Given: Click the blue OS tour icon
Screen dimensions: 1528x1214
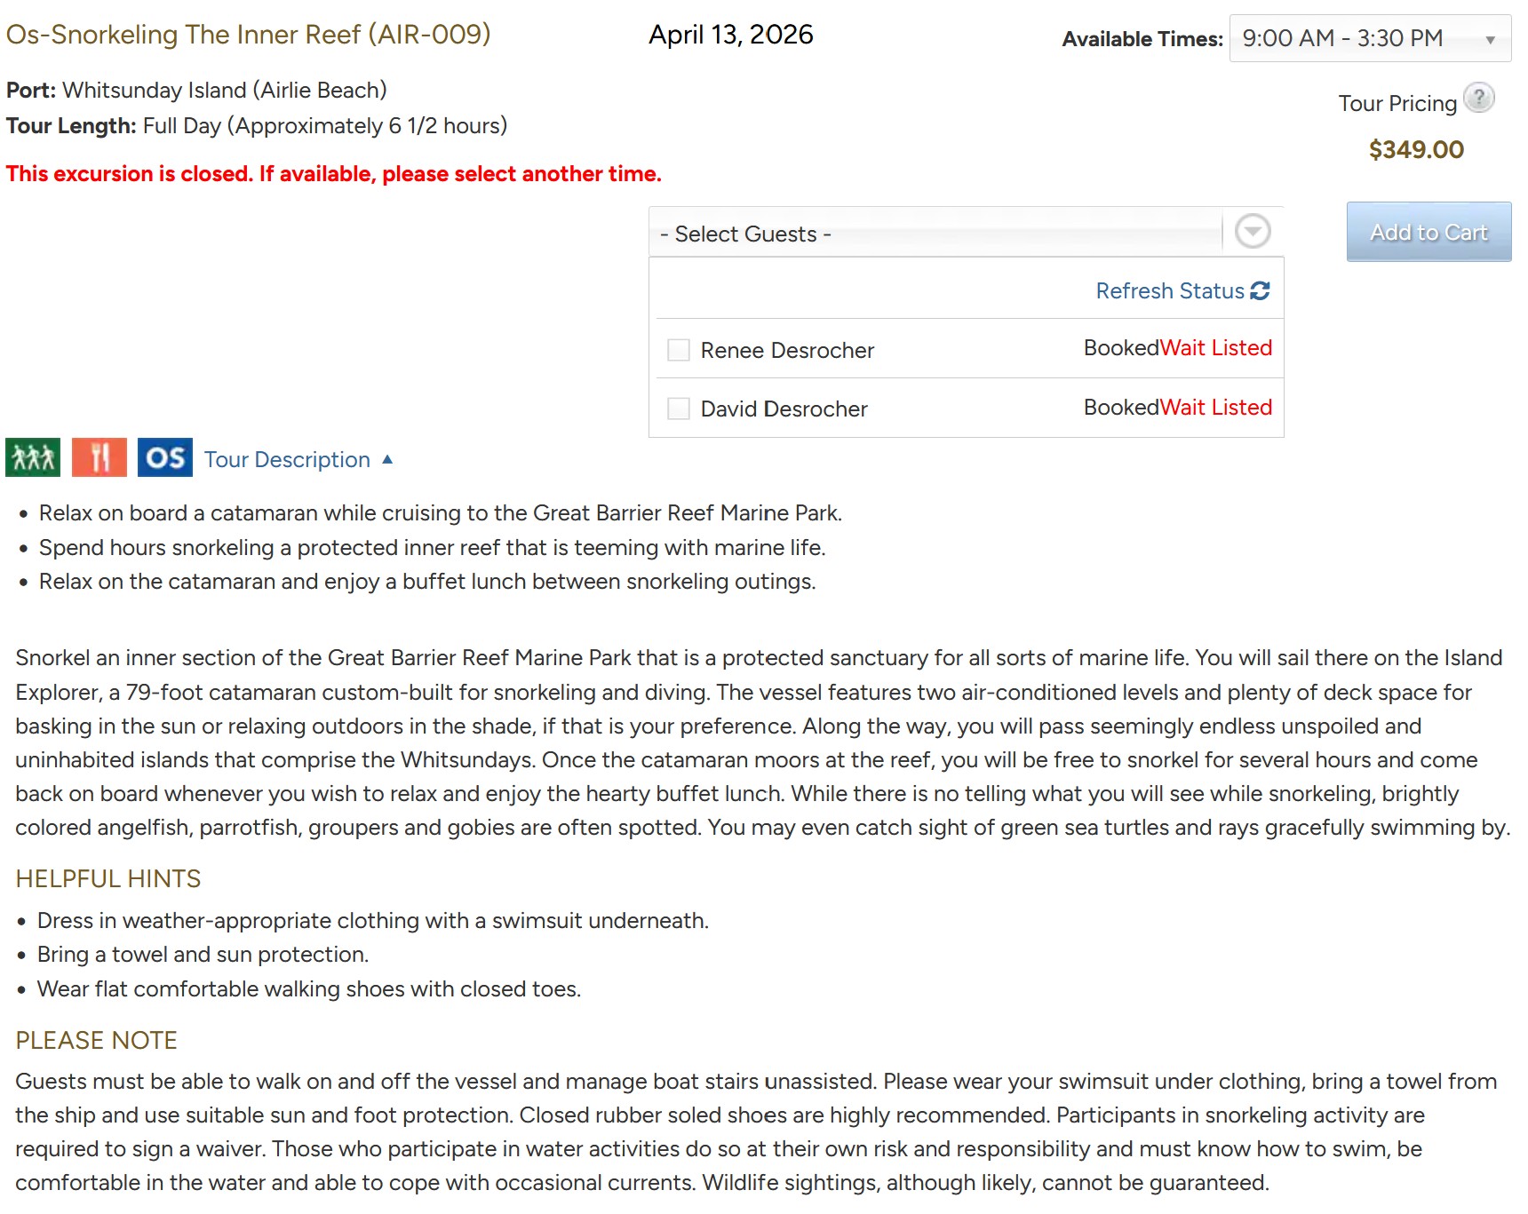Looking at the screenshot, I should pos(165,457).
